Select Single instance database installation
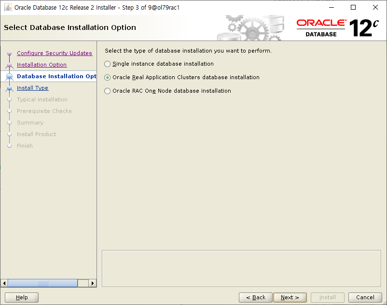The image size is (387, 305). click(159, 64)
